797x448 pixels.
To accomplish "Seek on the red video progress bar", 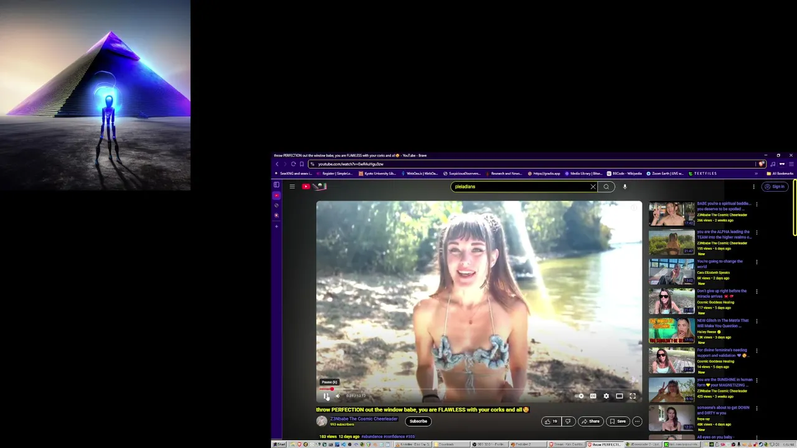I will click(x=479, y=389).
